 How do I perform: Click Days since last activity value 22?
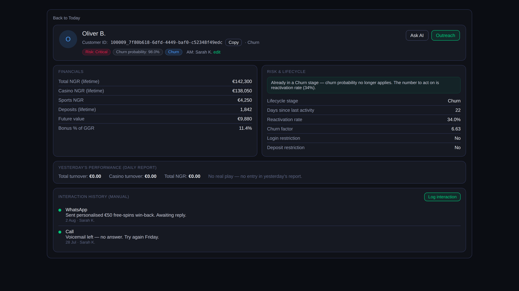[x=458, y=110]
